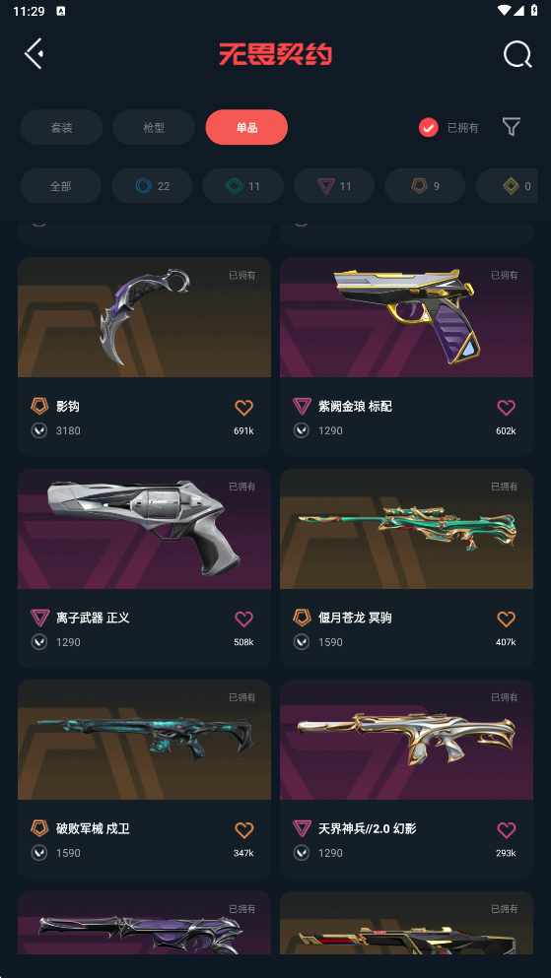Open the funnel filter options
551x978 pixels.
pyautogui.click(x=511, y=127)
